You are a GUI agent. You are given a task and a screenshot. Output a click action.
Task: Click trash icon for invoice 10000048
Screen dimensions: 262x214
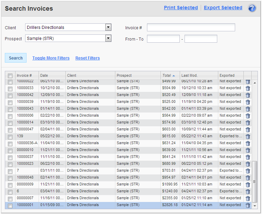click(248, 178)
